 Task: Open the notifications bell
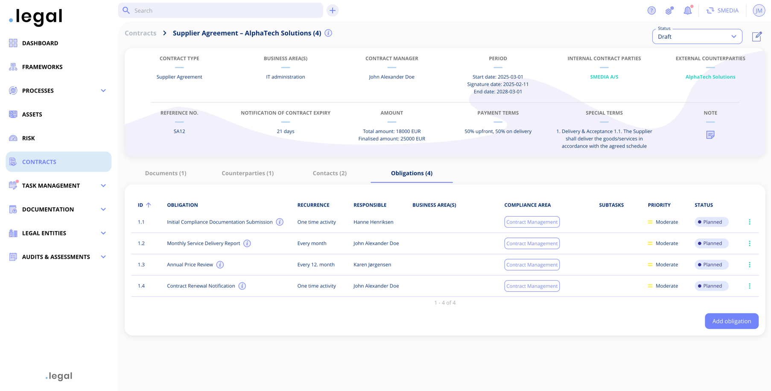coord(688,10)
